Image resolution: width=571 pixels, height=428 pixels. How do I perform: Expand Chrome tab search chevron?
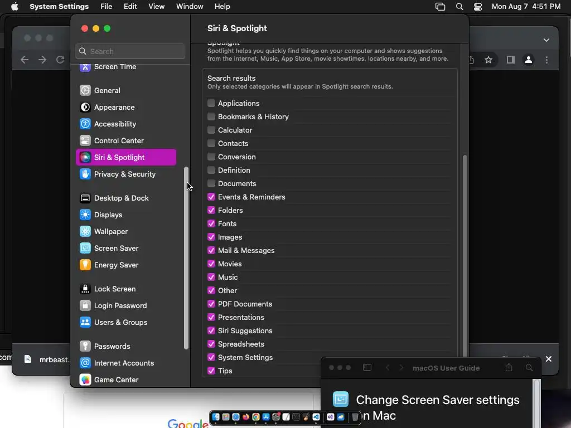click(546, 40)
